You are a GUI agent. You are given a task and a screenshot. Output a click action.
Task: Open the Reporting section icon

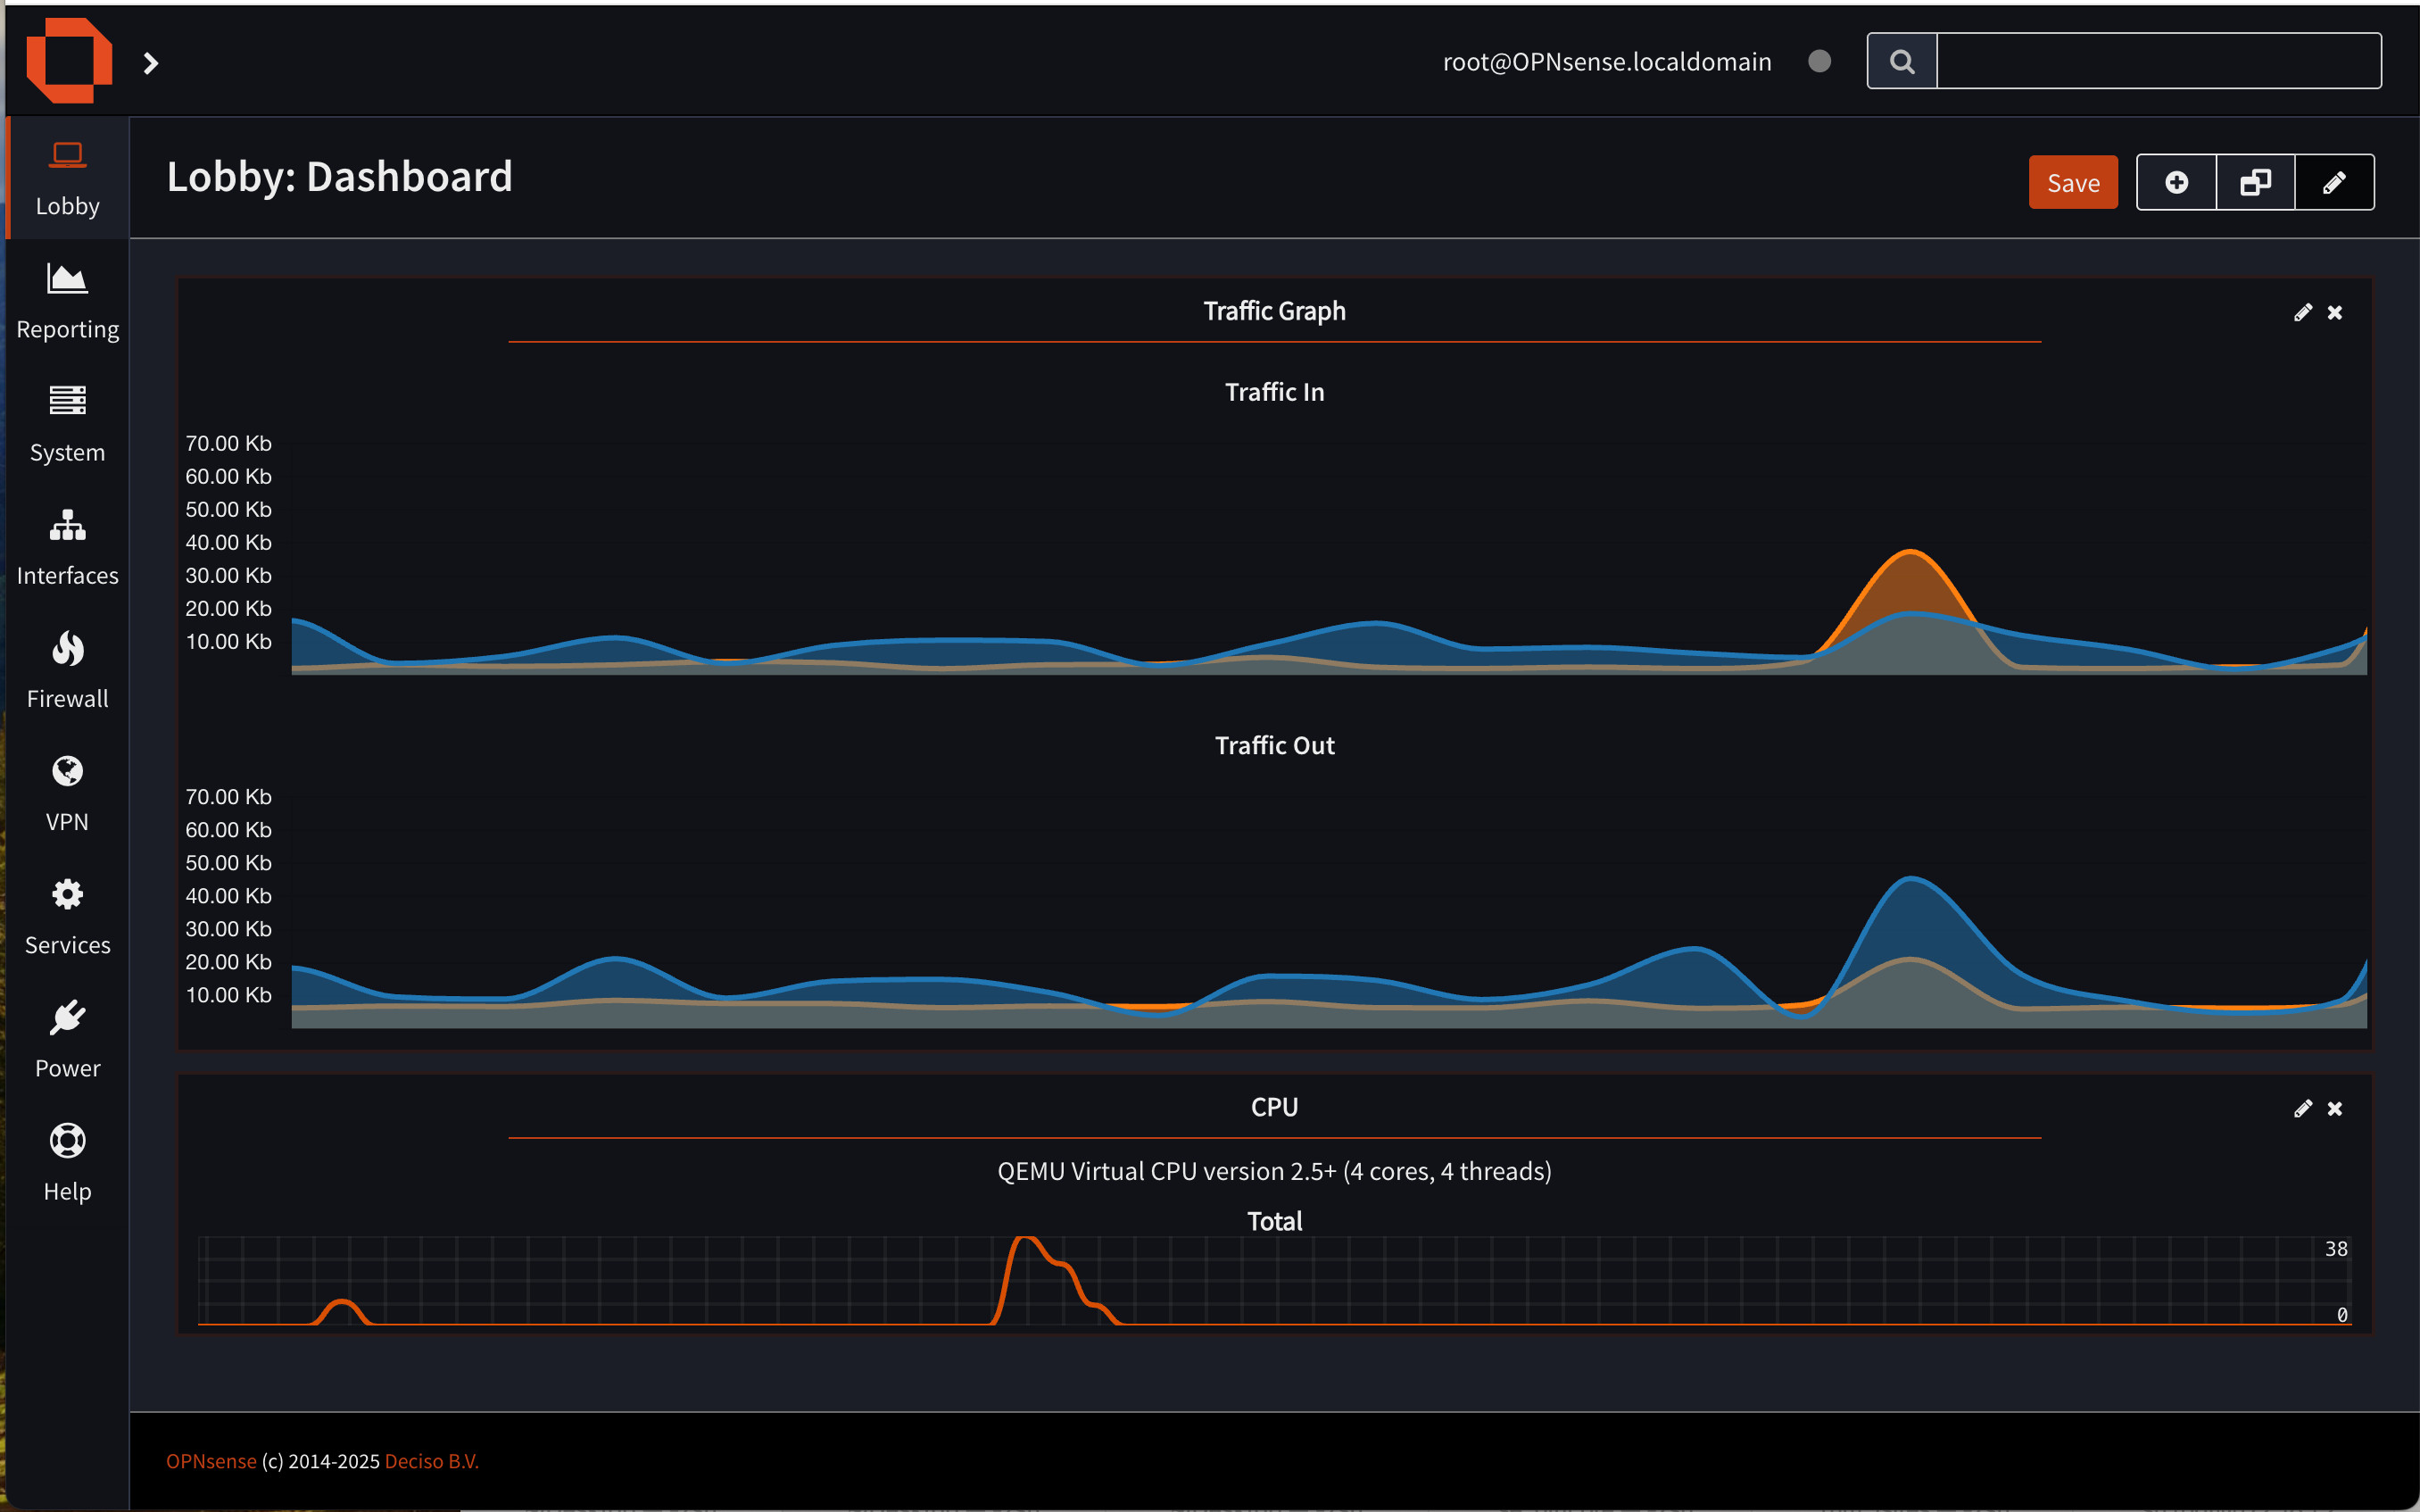(67, 280)
